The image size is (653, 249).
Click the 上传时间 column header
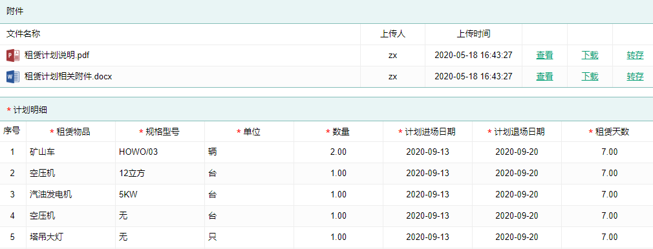473,34
